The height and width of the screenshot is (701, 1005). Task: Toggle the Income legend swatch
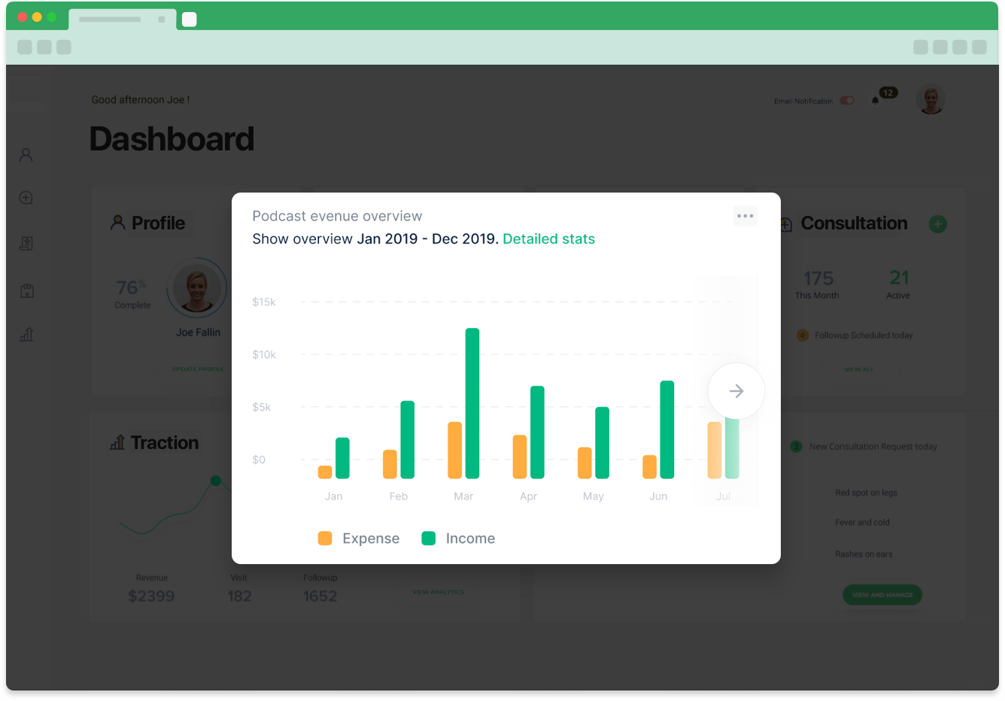(429, 538)
